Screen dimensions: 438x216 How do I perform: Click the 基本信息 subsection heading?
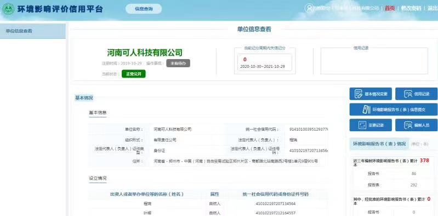coord(98,113)
